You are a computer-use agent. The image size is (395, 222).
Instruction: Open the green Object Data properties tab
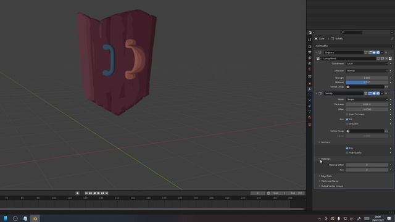click(x=310, y=111)
